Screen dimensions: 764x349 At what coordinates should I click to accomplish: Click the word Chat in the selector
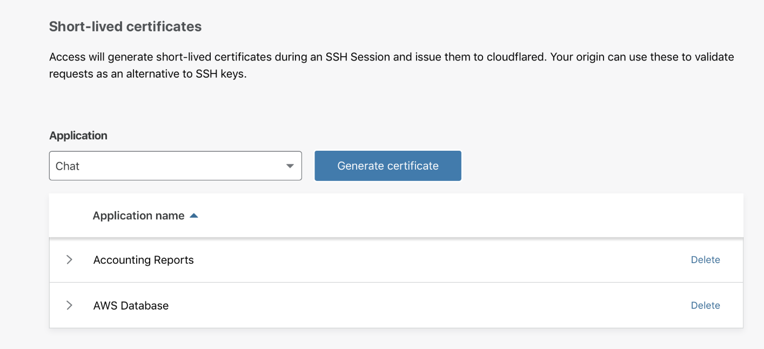click(68, 166)
